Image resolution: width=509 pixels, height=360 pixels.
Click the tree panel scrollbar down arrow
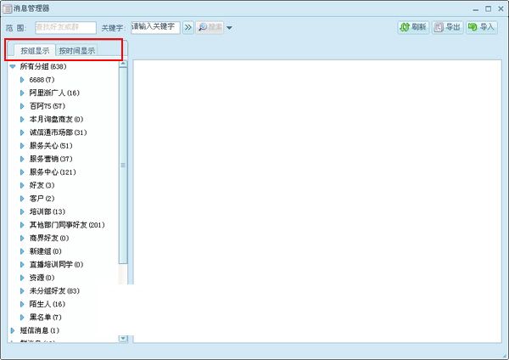pos(123,338)
